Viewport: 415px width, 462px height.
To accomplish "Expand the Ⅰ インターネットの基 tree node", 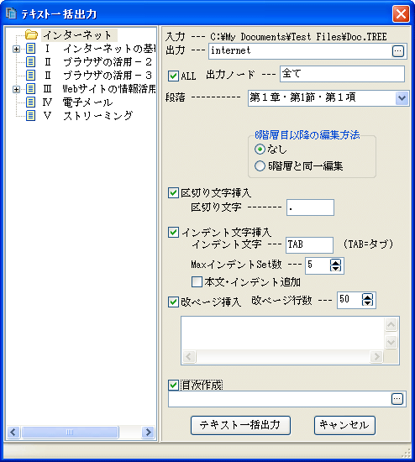I will 17,49.
